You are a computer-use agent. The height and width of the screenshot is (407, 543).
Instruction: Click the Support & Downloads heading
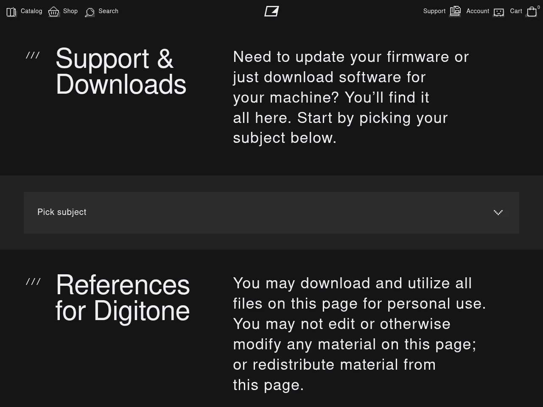[x=121, y=71]
